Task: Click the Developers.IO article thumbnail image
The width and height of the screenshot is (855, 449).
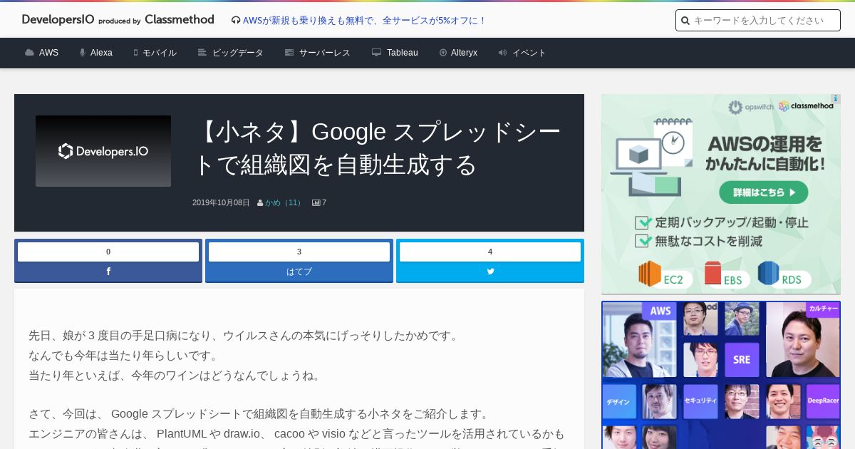Action: [x=103, y=151]
